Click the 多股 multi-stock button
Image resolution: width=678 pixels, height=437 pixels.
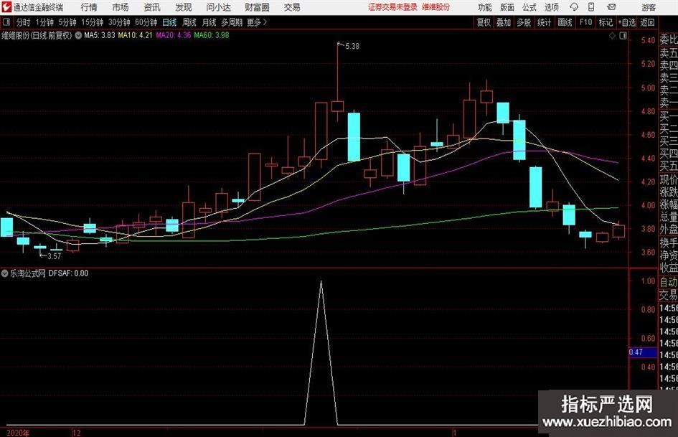pos(524,22)
